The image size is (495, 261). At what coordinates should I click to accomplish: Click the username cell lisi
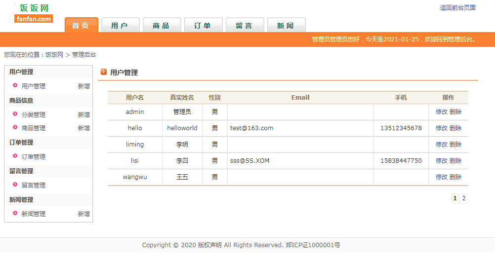pos(135,161)
